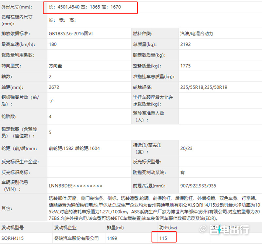262x244 pixels.
Task: Select the power value 115
Action: click(x=163, y=238)
